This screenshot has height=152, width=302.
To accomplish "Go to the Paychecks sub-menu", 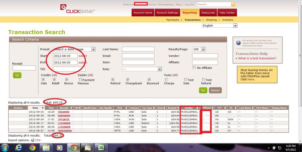I will point(173,20).
